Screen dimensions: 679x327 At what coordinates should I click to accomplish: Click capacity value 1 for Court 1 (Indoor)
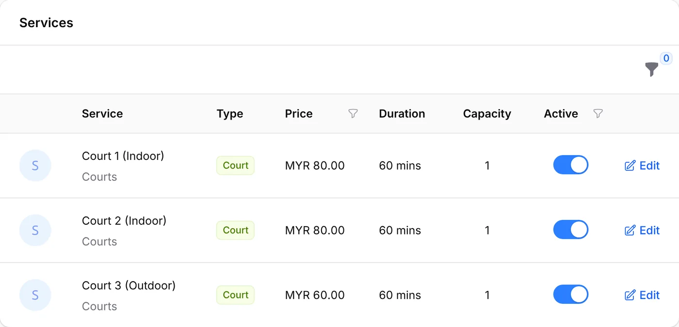pos(487,166)
